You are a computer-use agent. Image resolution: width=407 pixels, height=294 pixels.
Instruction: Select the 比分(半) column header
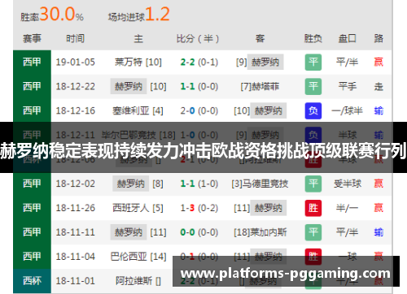coord(198,38)
